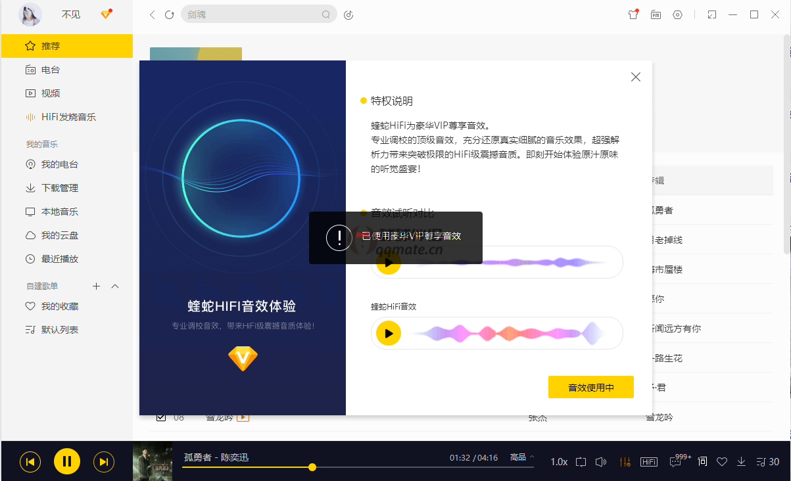Collapse the 自建歌单 playlist section
The image size is (791, 481).
point(115,286)
